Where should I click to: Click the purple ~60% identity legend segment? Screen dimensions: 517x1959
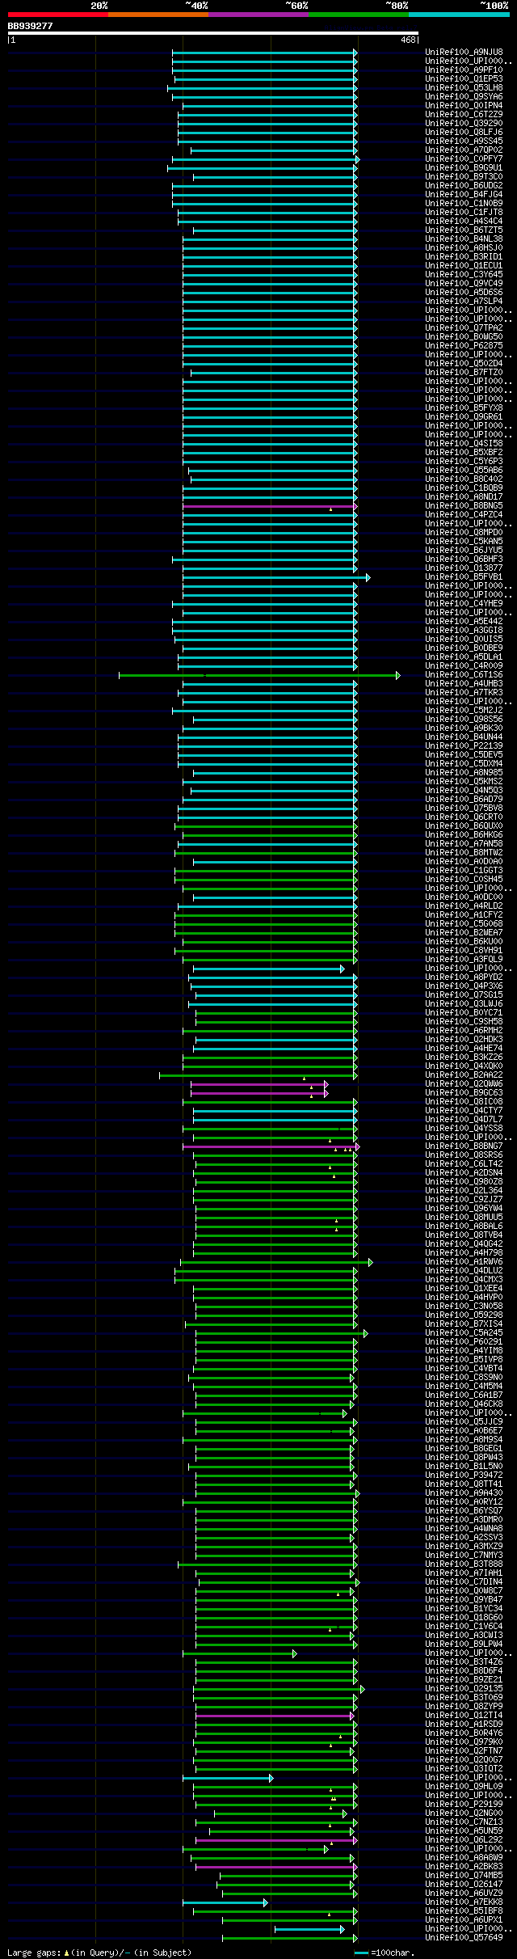click(x=258, y=15)
